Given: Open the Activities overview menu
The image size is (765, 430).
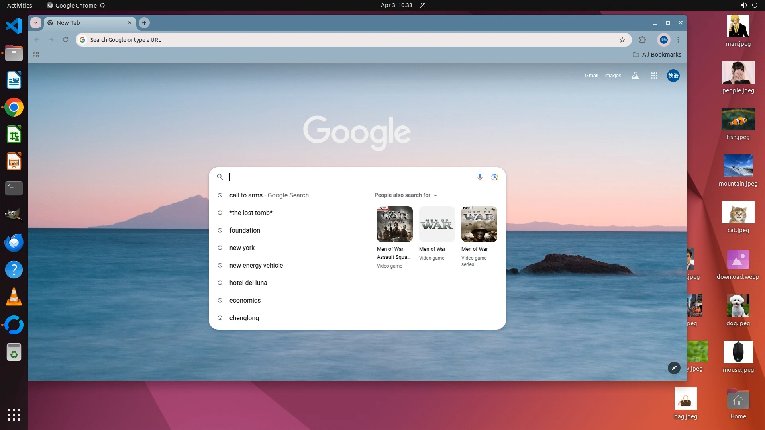Looking at the screenshot, I should (x=20, y=5).
